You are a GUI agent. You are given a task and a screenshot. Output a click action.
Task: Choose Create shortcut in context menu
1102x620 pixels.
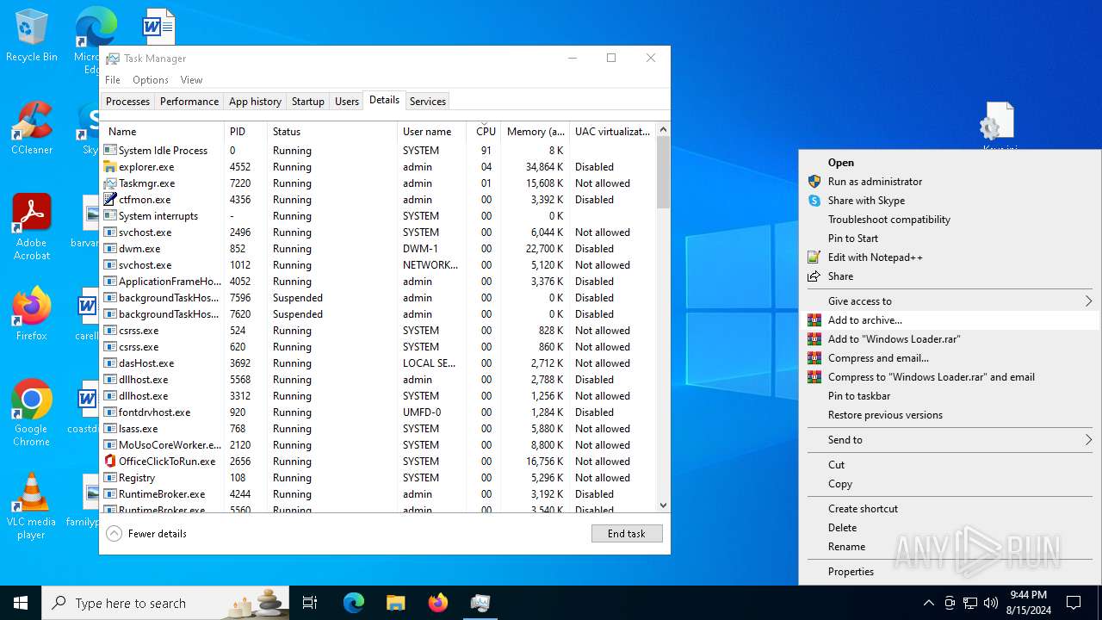click(950, 509)
